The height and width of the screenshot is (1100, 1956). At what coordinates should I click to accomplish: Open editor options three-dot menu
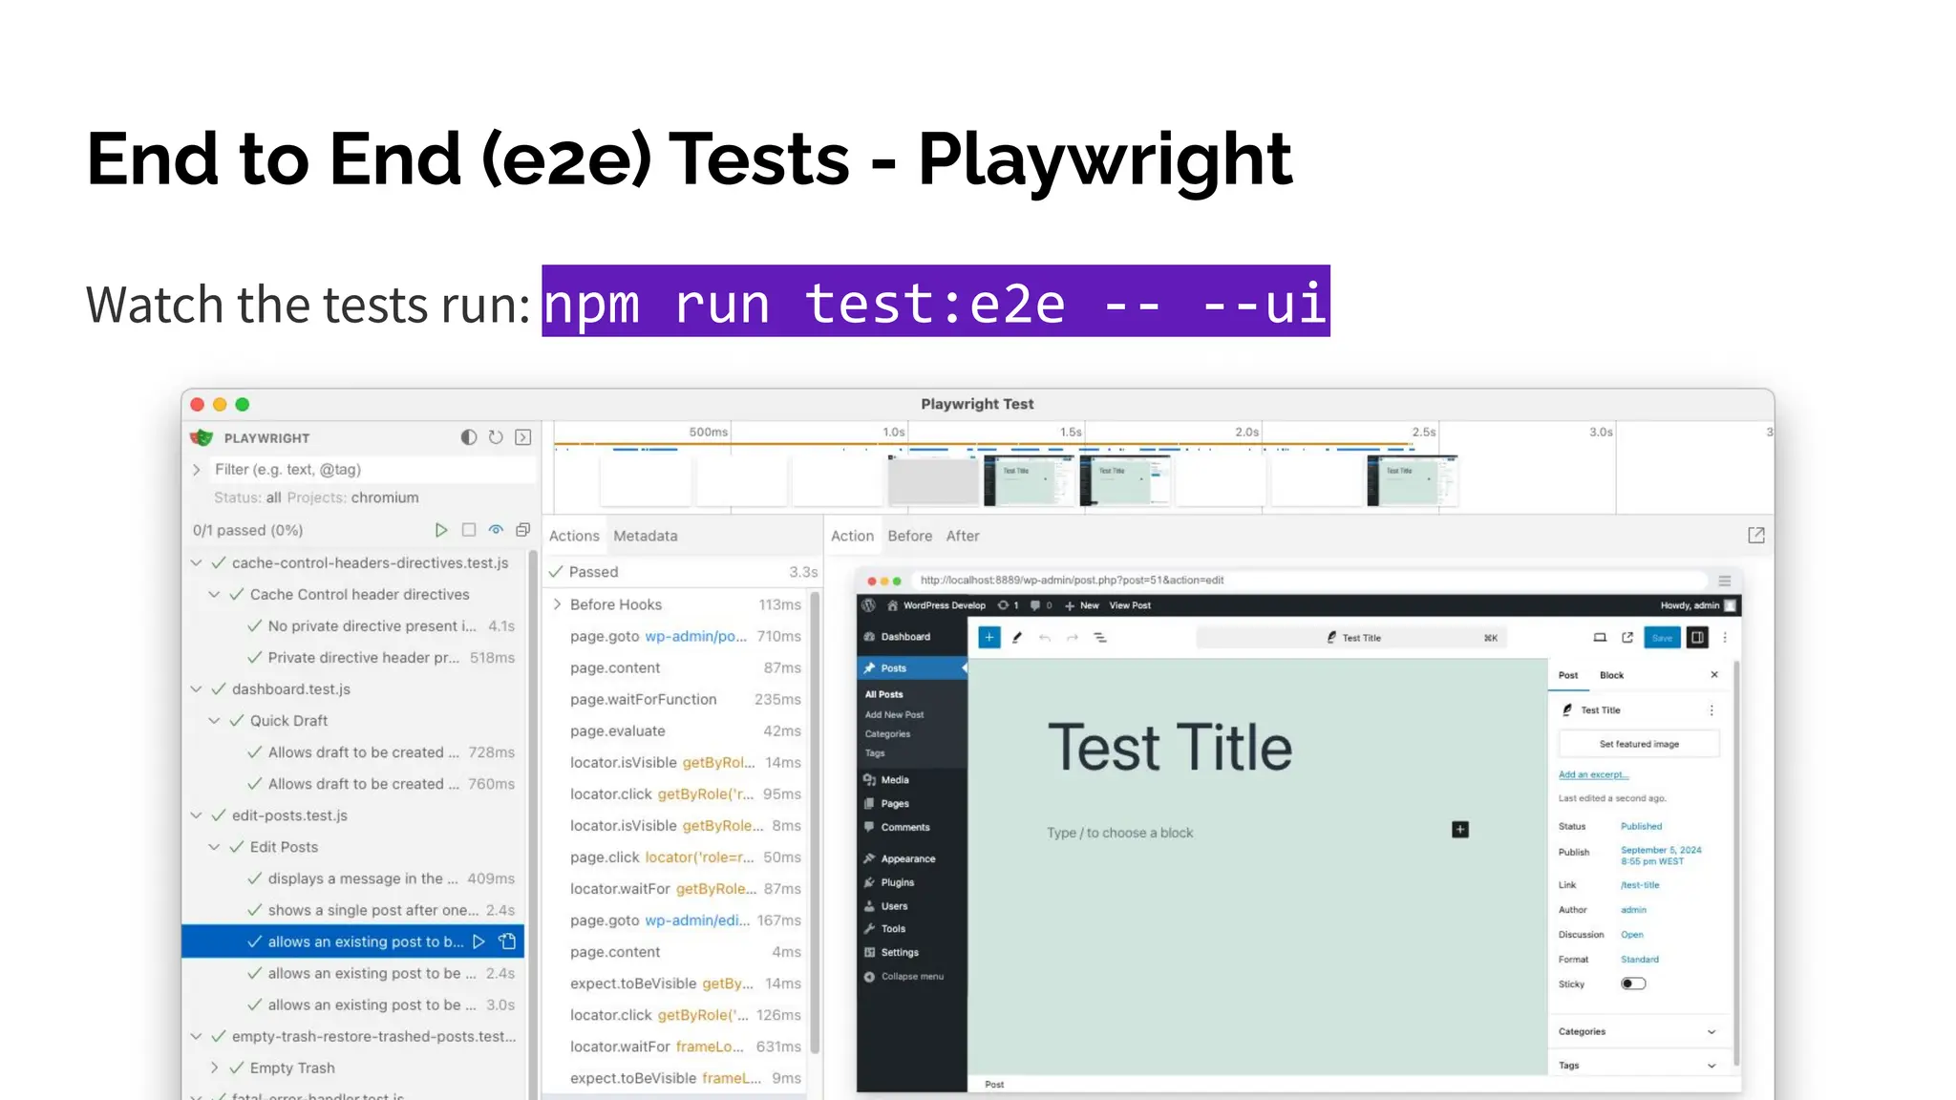click(x=1725, y=637)
